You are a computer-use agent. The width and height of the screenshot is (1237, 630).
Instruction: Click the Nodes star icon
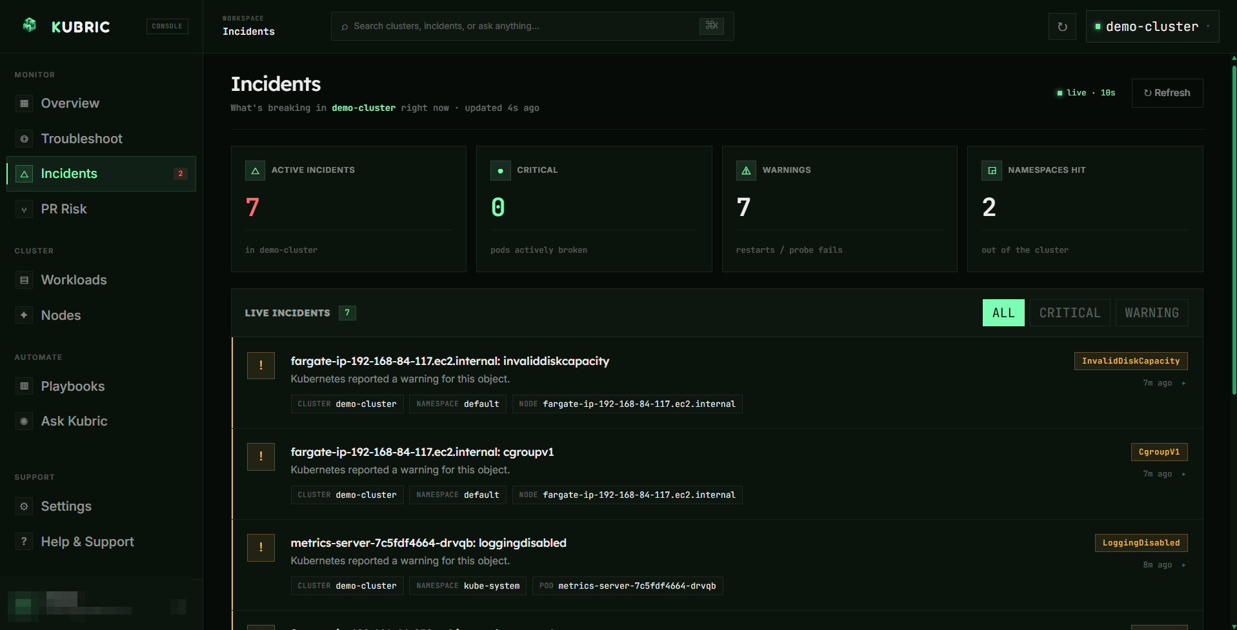point(25,315)
